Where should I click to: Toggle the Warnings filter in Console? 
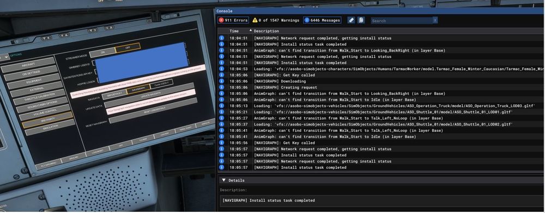tap(276, 21)
